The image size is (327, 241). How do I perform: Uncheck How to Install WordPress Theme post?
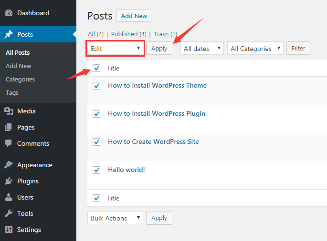pos(96,86)
